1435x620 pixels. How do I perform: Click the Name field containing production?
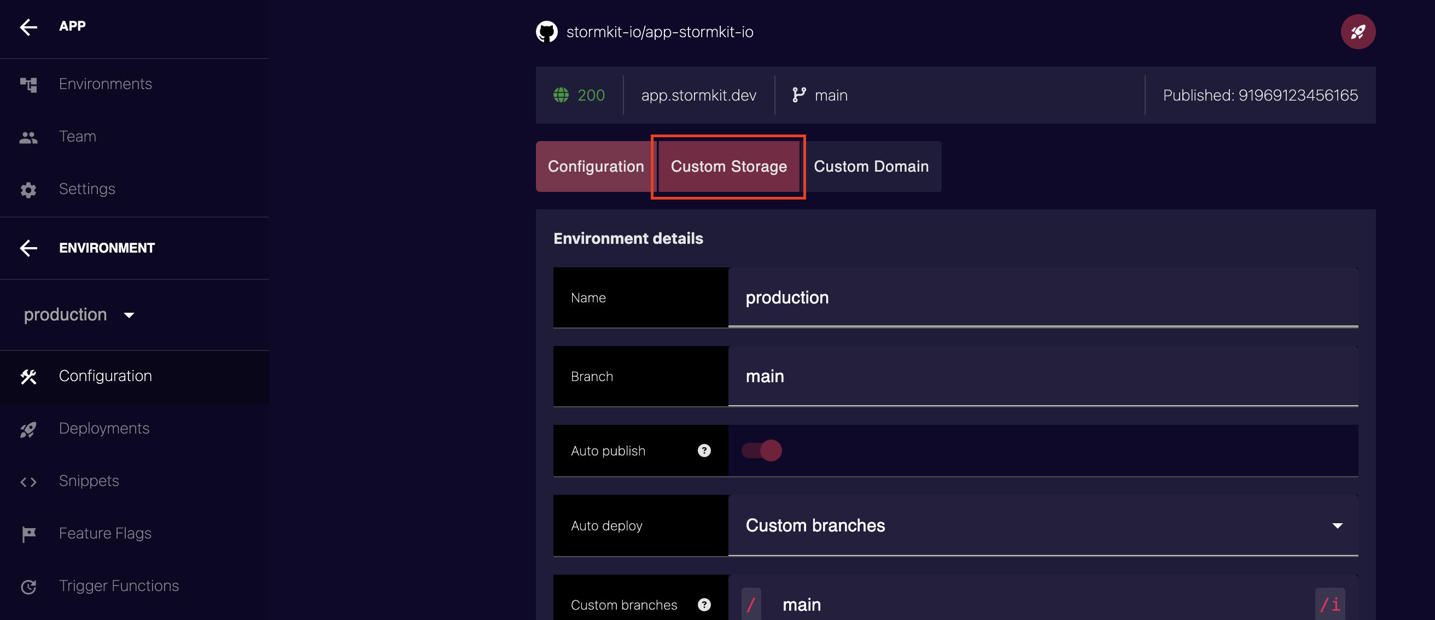tap(1043, 297)
